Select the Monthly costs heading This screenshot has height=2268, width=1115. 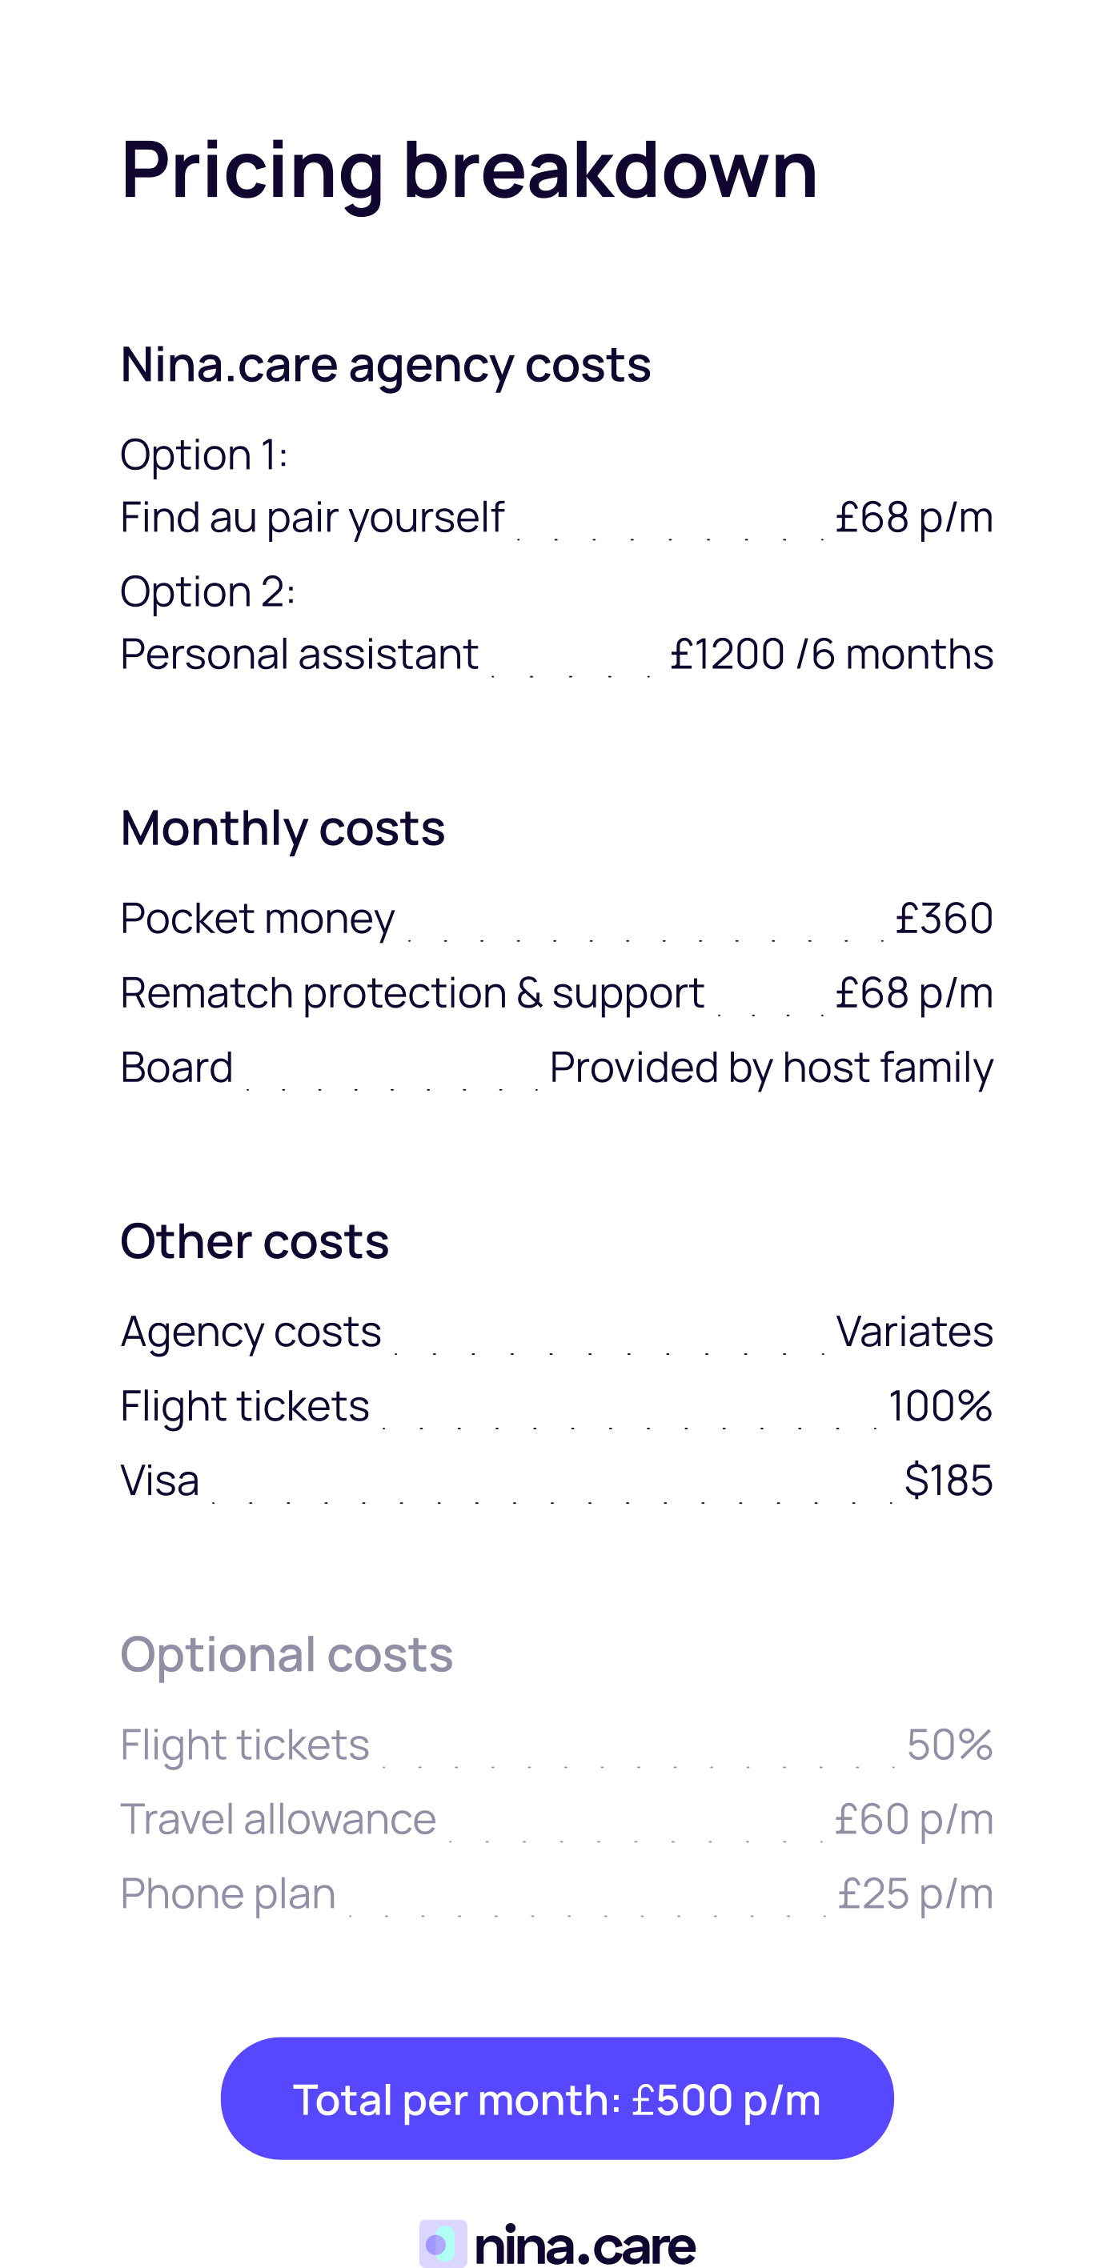click(282, 828)
